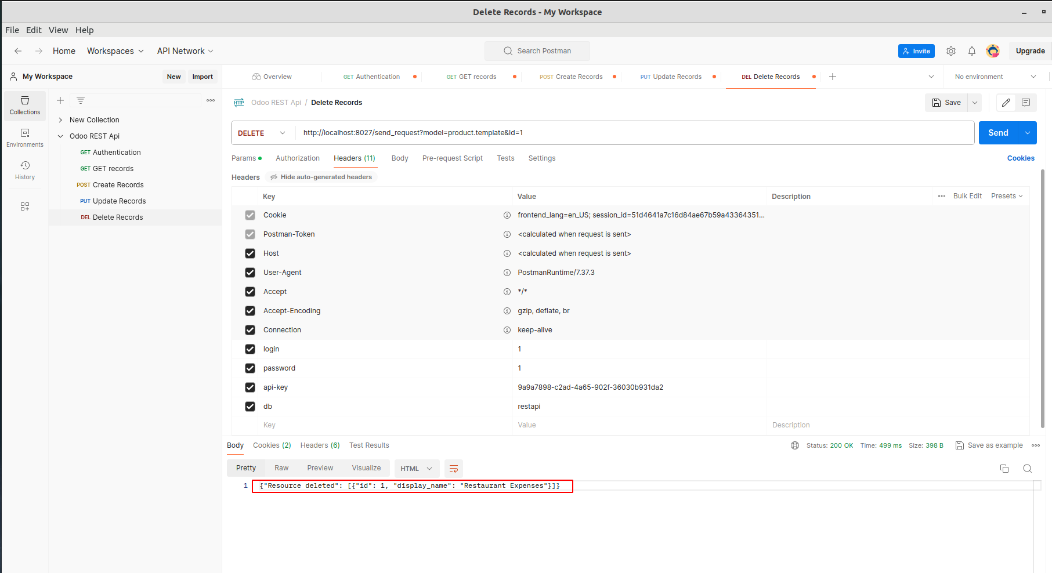Screen dimensions: 1052x573
Task: Uncheck the User-Agent header checkbox
Action: pyautogui.click(x=250, y=273)
